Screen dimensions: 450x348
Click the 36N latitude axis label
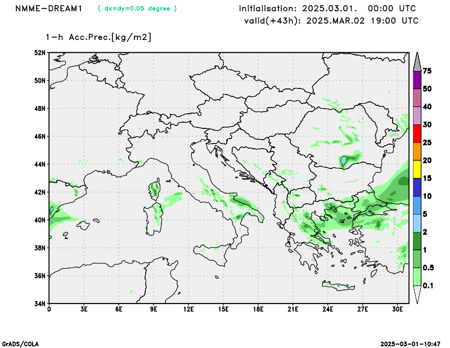point(40,275)
